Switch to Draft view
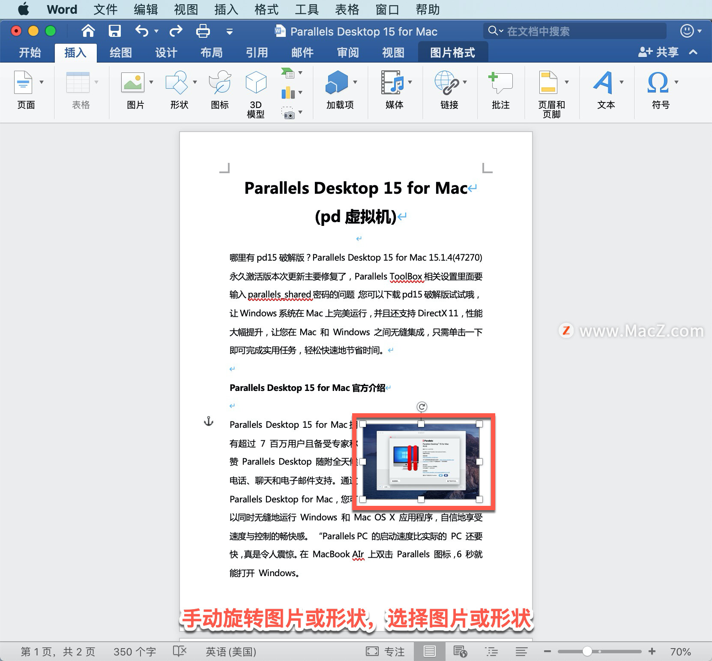This screenshot has height=661, width=712. tap(521, 652)
